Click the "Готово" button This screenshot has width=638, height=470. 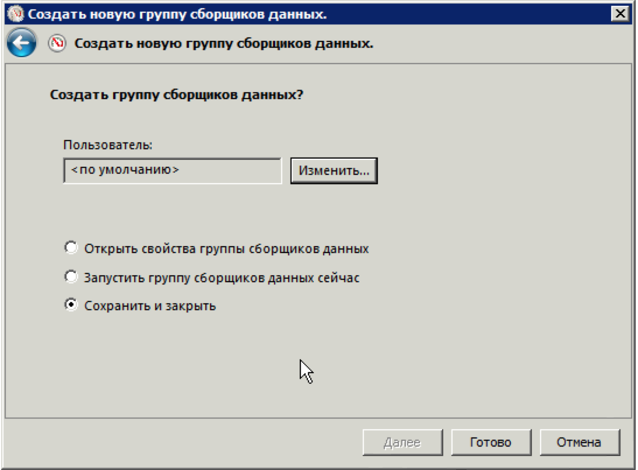[x=490, y=443]
